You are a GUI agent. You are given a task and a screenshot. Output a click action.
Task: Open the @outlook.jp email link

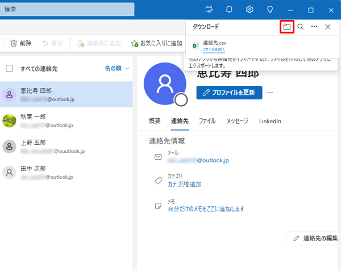pos(198,160)
